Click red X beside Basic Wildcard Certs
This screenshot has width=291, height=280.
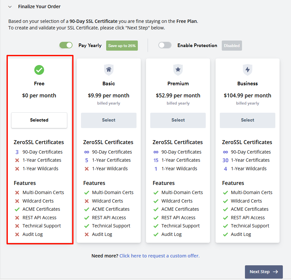click(87, 201)
